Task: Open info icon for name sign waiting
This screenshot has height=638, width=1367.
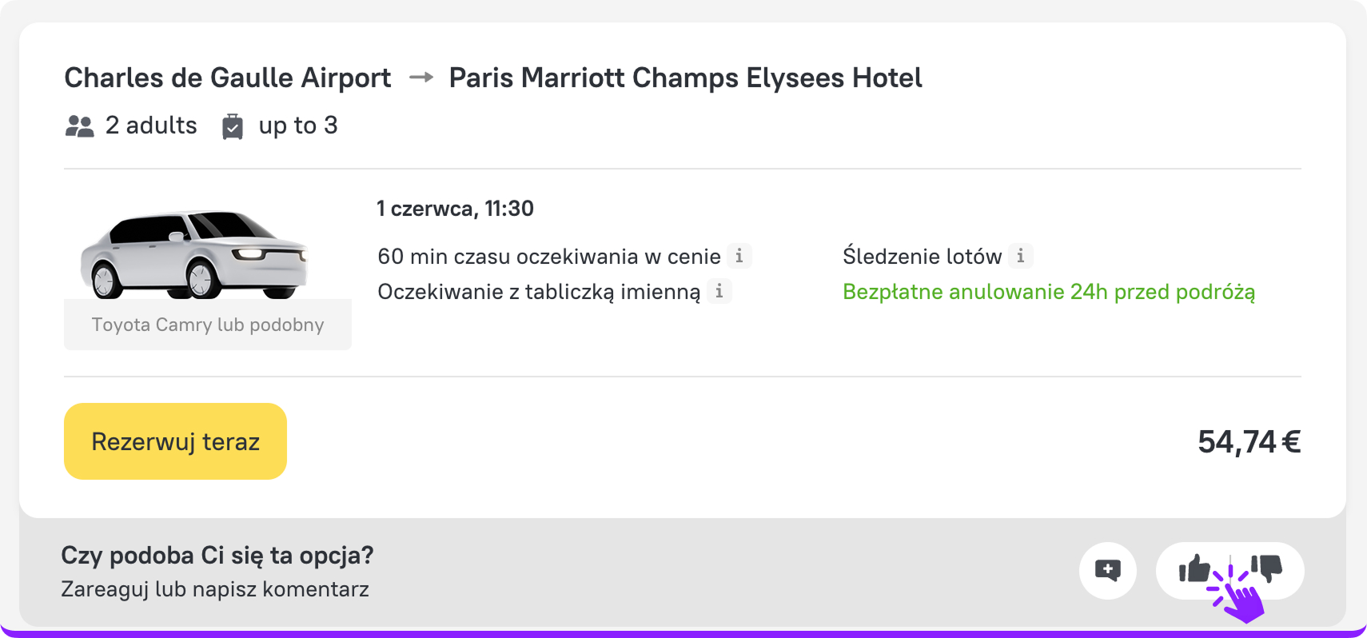Action: pyautogui.click(x=719, y=291)
